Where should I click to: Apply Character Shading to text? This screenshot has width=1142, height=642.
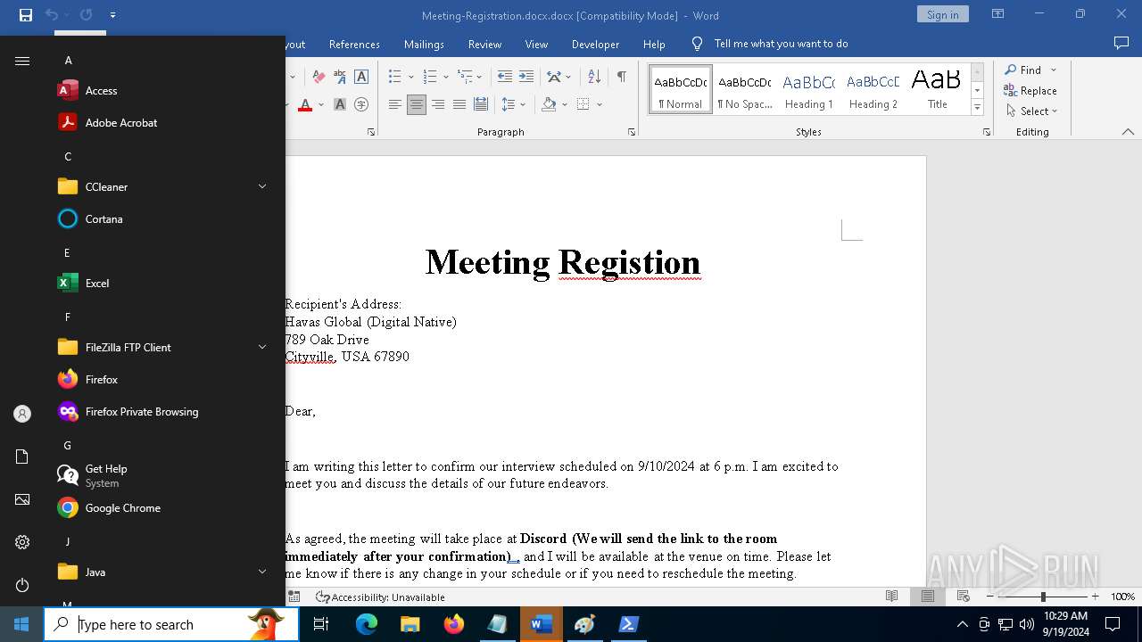pyautogui.click(x=339, y=104)
